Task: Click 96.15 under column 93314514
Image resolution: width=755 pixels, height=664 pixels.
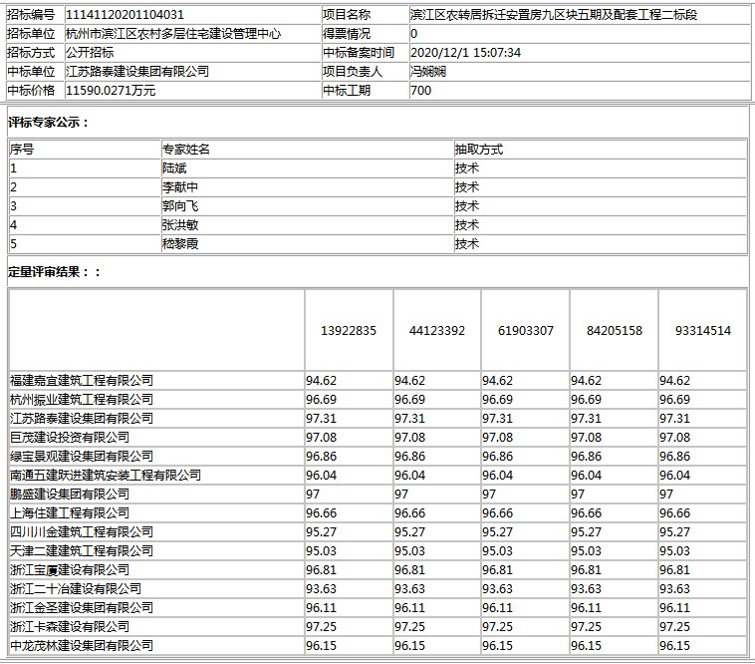Action: pos(674,646)
